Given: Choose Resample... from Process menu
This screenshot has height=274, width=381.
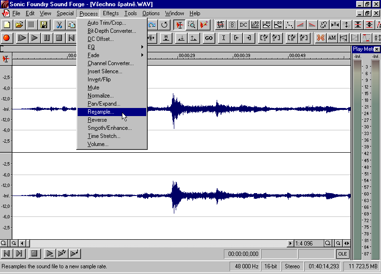Looking at the screenshot, I should [x=112, y=112].
